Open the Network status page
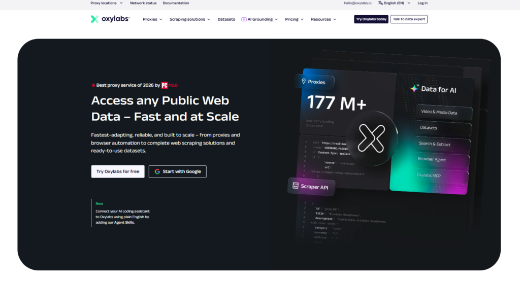The height and width of the screenshot is (283, 520). point(143,3)
